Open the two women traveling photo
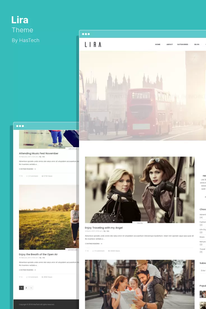 (x=140, y=190)
